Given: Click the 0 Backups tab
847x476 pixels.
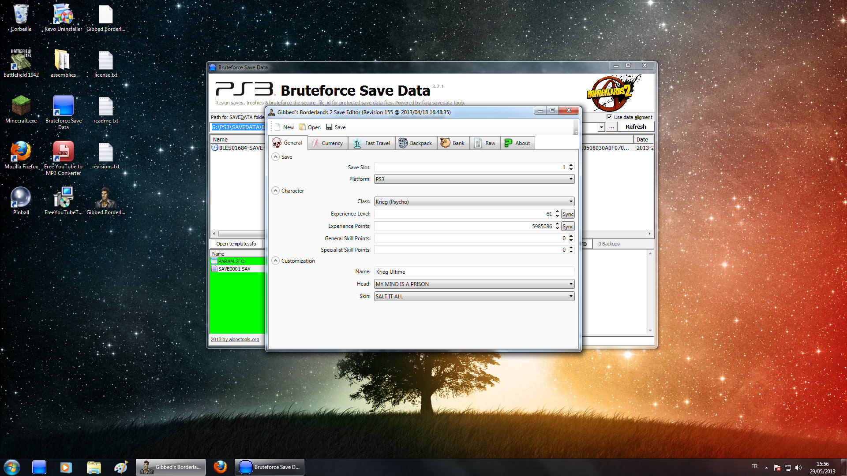Looking at the screenshot, I should click(x=609, y=244).
